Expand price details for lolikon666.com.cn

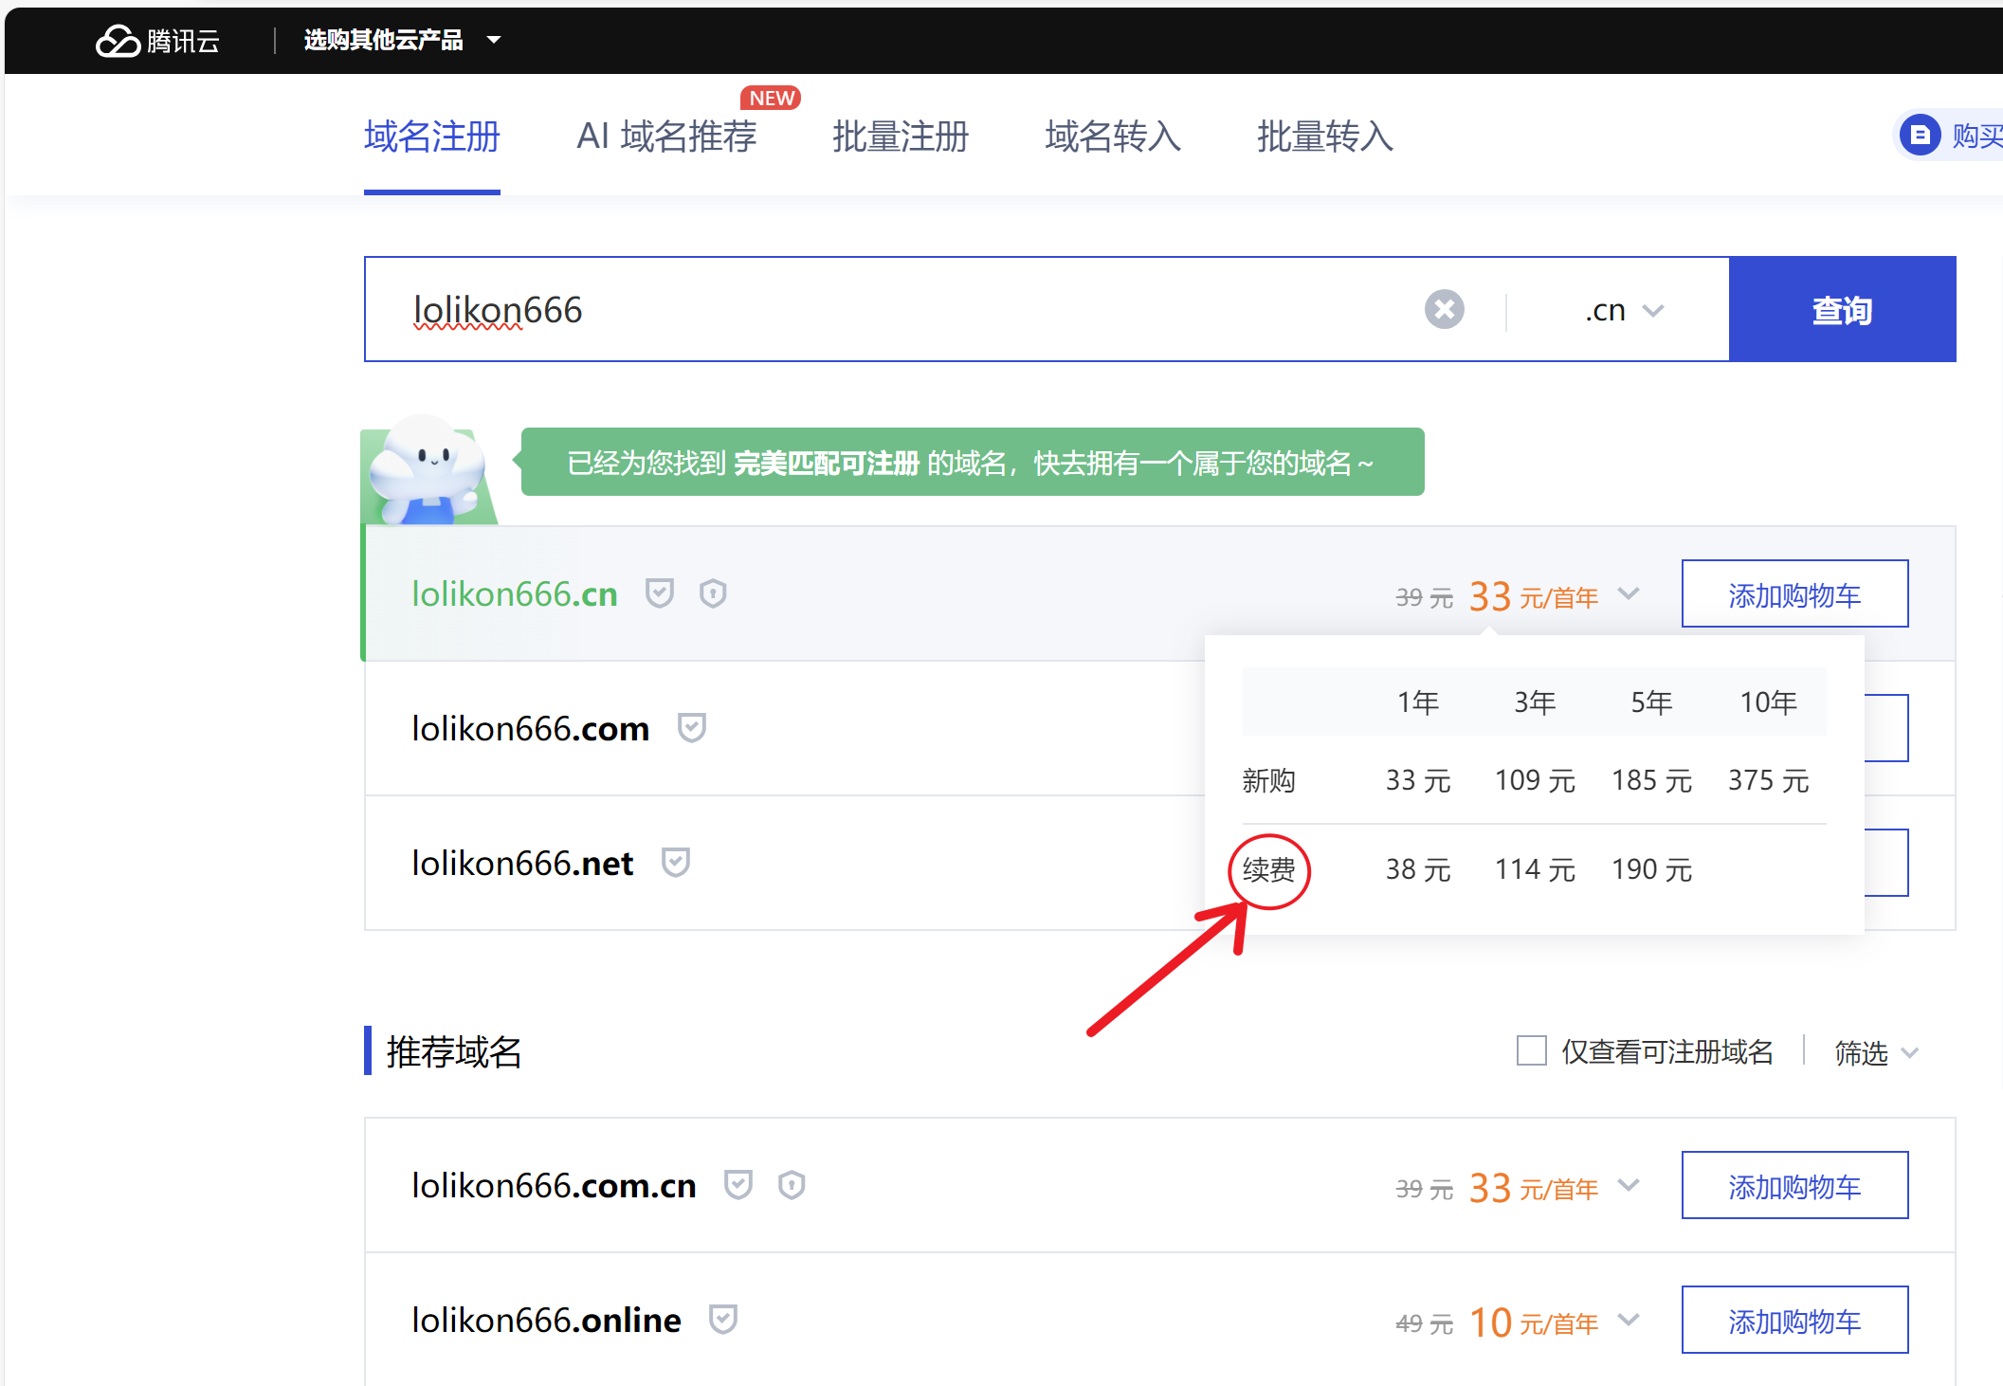tap(1629, 1185)
